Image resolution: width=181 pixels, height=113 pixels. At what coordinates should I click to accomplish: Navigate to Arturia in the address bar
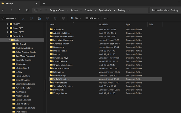pos(74,10)
